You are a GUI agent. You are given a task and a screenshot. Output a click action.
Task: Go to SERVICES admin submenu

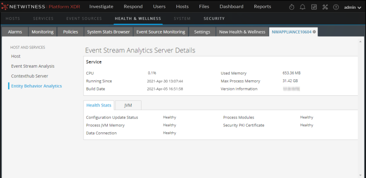tap(43, 18)
